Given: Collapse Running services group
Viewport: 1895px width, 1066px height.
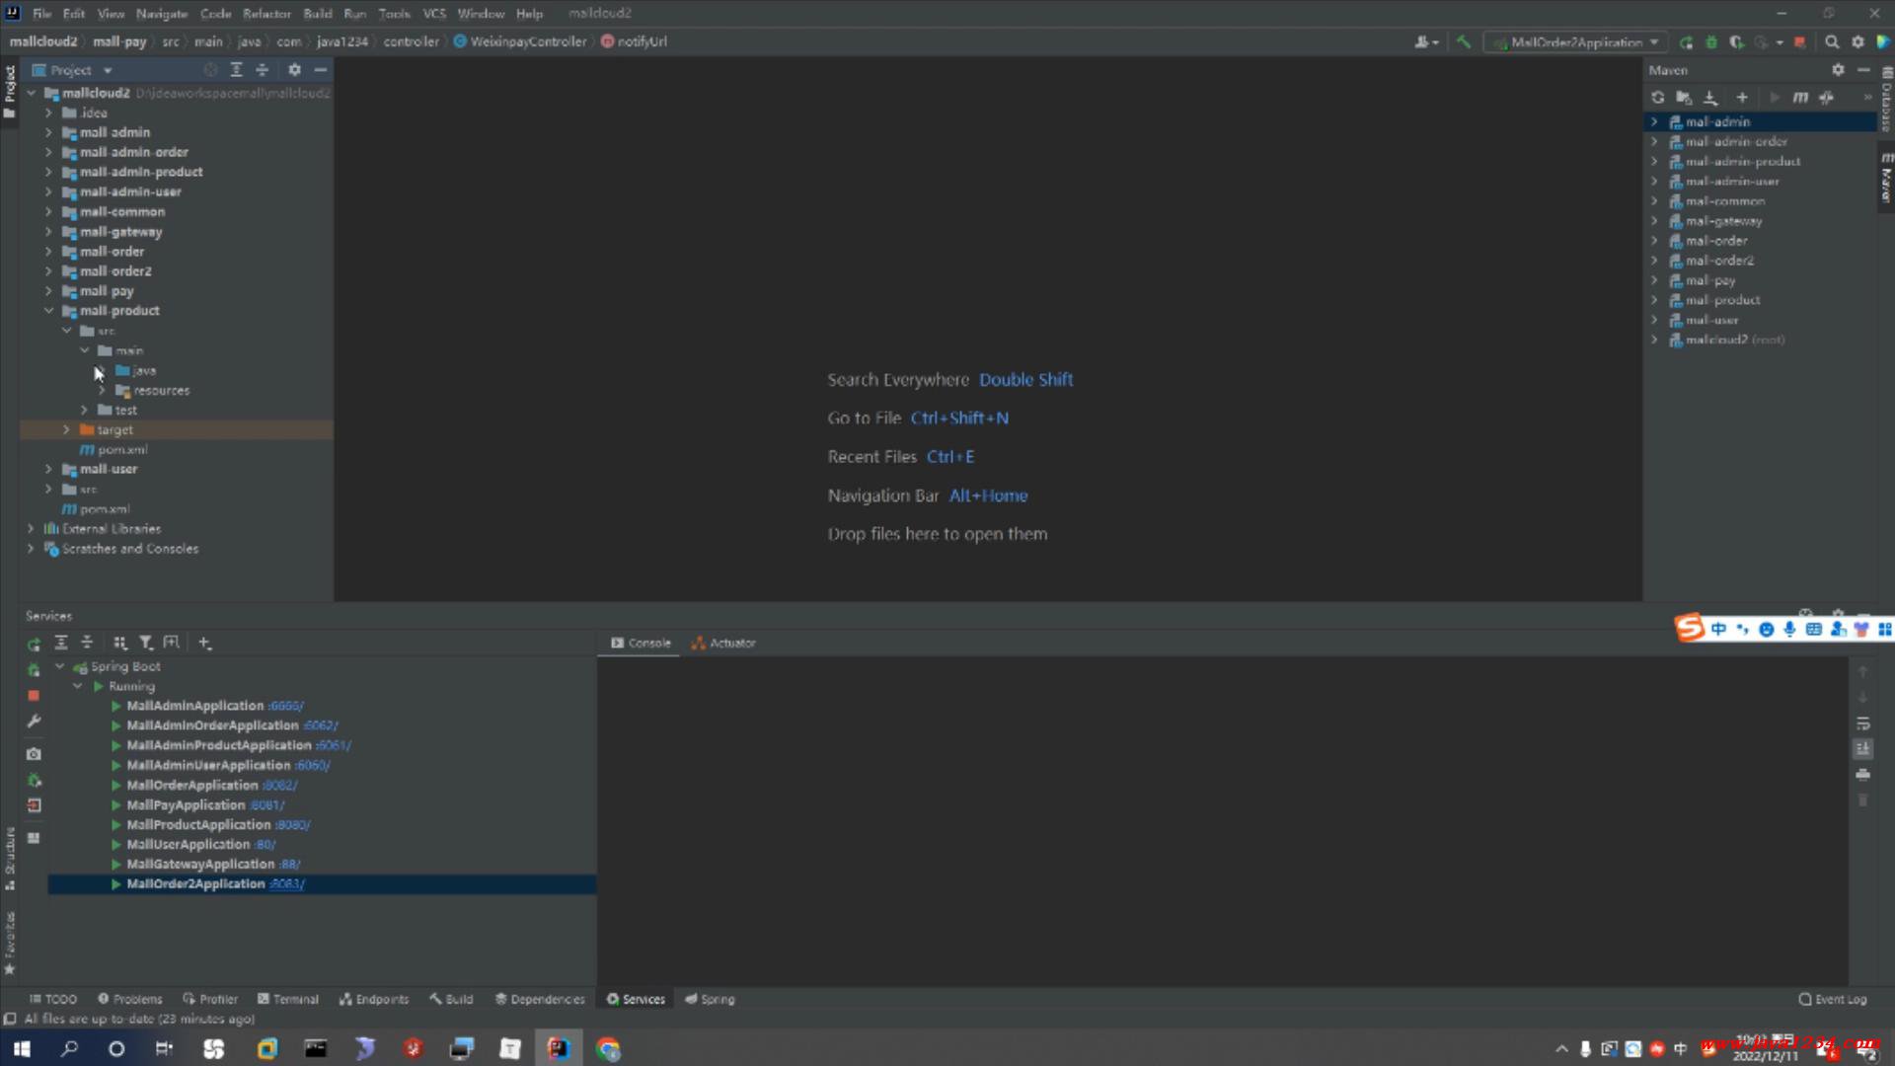Looking at the screenshot, I should [77, 686].
